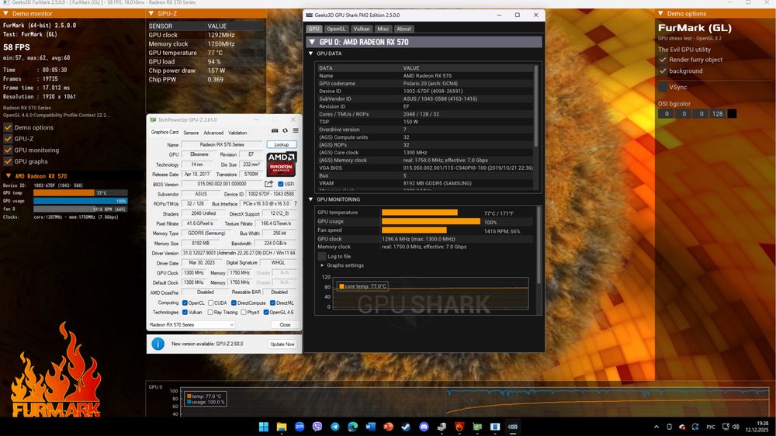The width and height of the screenshot is (776, 436).
Task: Click the РУС language indicator
Action: (x=711, y=427)
